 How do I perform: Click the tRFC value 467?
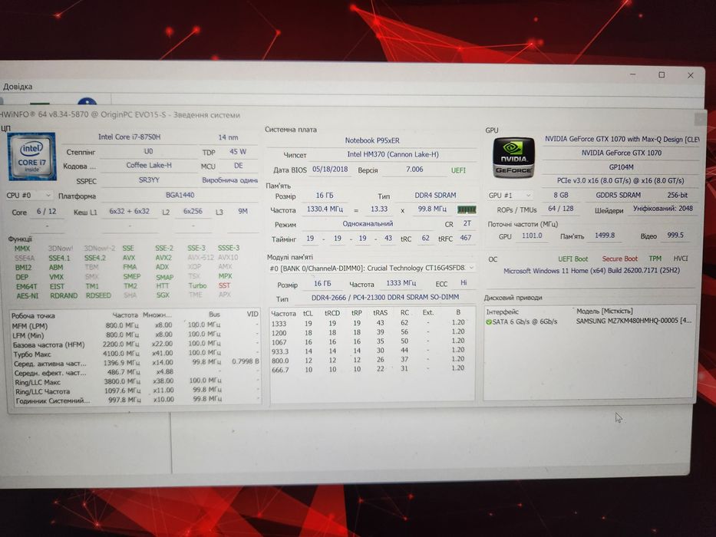click(465, 238)
